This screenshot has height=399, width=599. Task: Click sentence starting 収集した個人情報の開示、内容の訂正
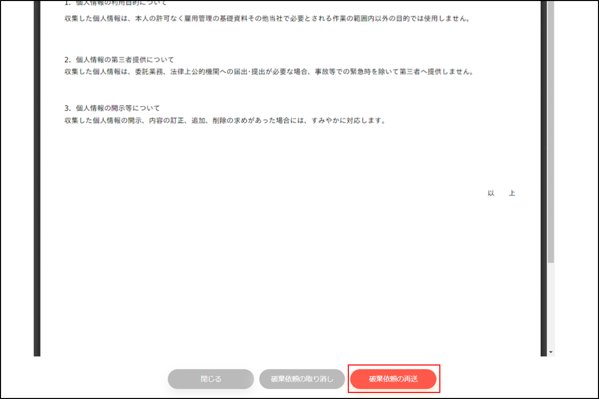click(226, 120)
